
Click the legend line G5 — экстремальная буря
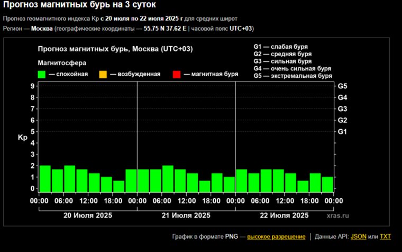coord(293,76)
